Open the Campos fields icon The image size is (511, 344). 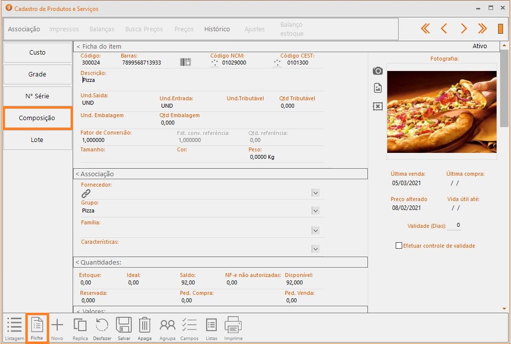(189, 328)
